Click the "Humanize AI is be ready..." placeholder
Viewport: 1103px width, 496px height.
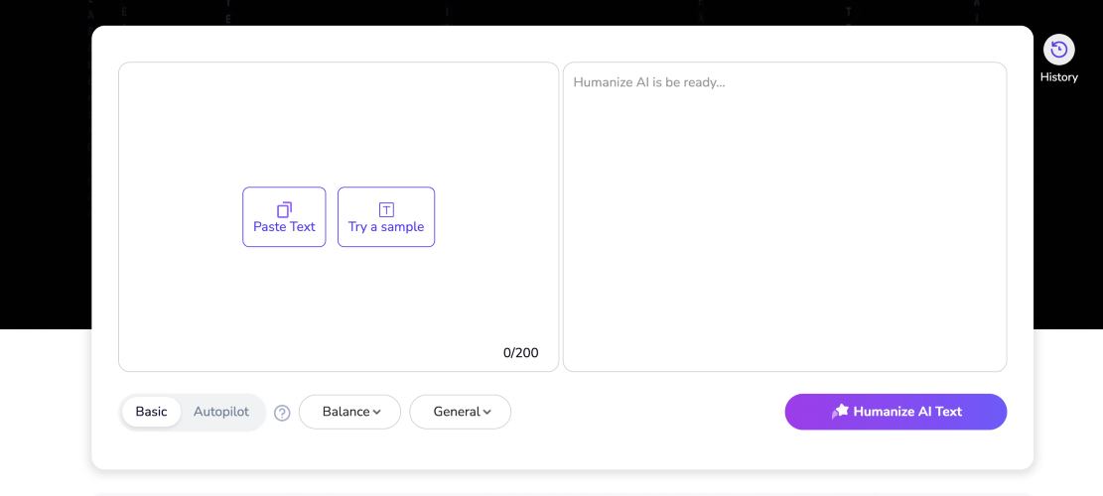[649, 82]
